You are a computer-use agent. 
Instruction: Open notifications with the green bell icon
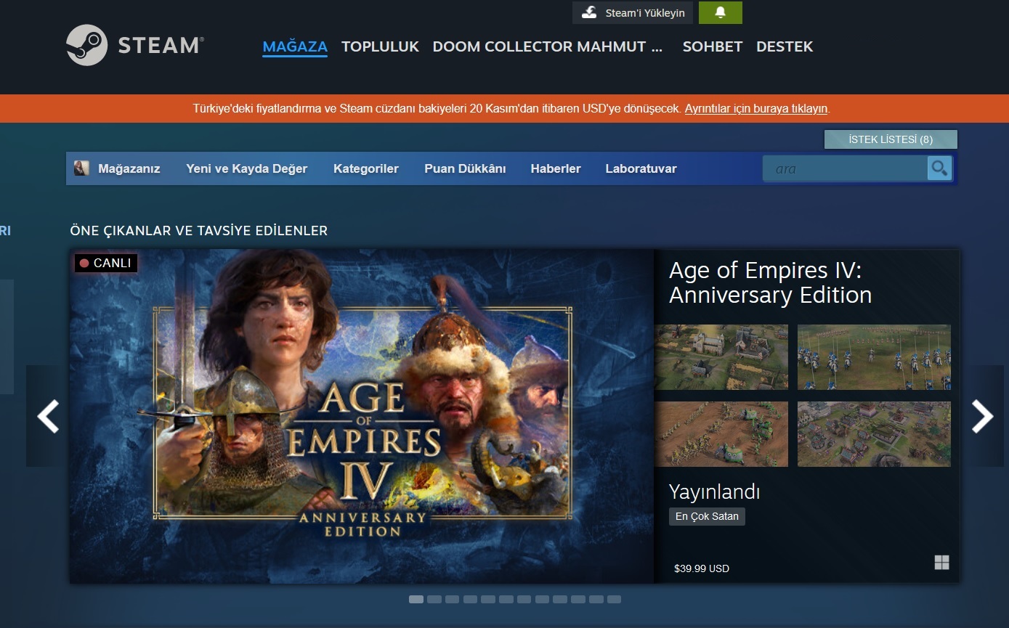tap(720, 12)
